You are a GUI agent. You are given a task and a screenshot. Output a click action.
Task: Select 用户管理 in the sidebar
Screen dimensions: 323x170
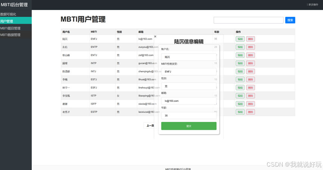click(16, 21)
